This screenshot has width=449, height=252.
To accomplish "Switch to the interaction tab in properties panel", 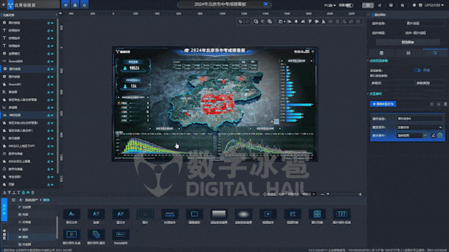I will [x=435, y=53].
